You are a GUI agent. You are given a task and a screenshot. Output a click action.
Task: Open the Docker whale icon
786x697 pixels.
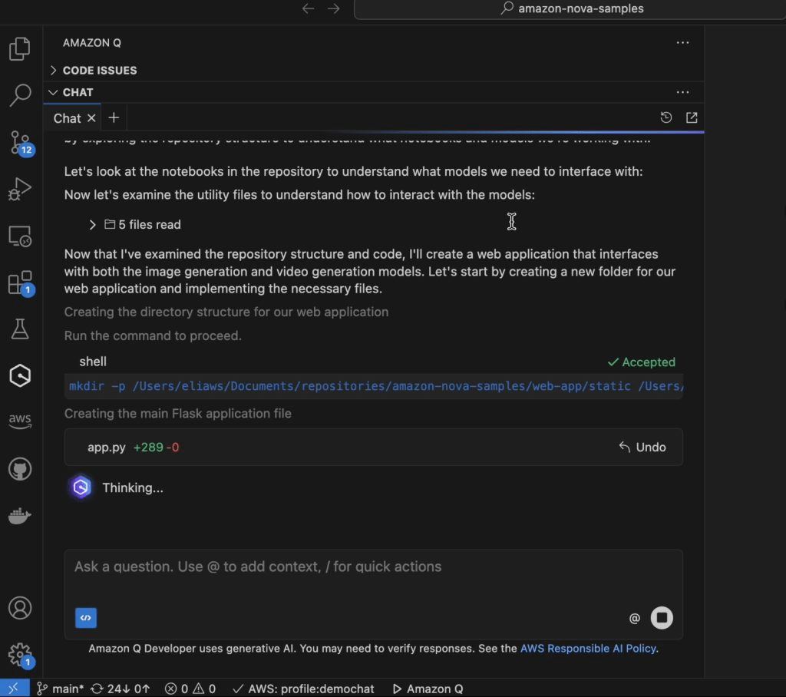pos(20,516)
